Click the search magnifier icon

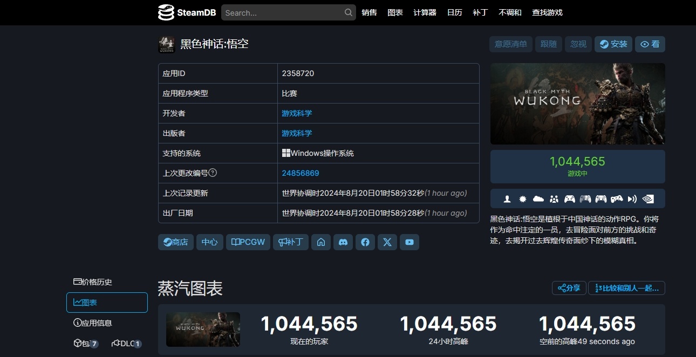349,12
